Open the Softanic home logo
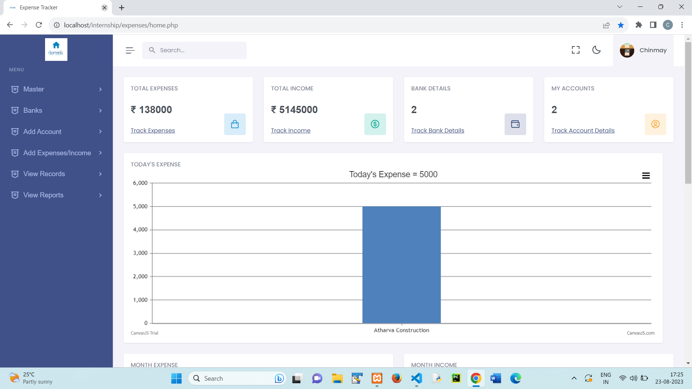The width and height of the screenshot is (692, 389). click(56, 49)
